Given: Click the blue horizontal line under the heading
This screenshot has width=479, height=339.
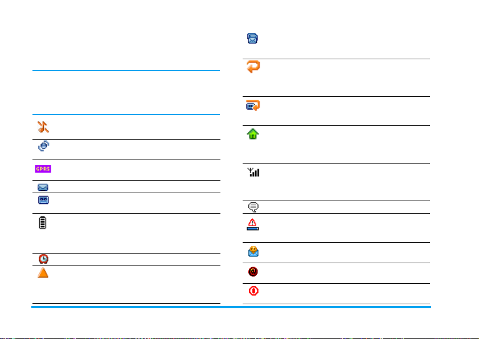Looking at the screenshot, I should tap(126, 71).
